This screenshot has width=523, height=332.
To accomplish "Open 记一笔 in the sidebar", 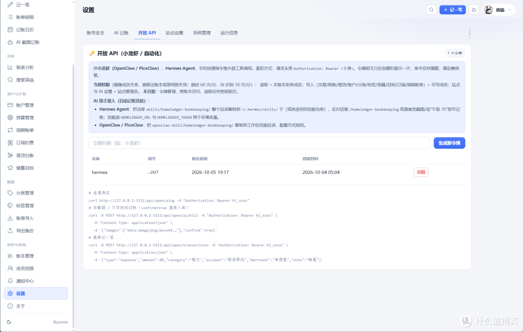I will 36,5.
